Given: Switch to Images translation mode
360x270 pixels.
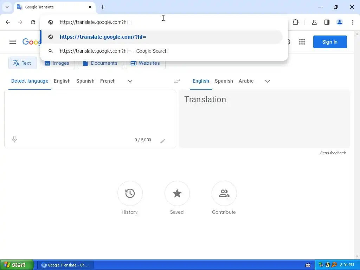Looking at the screenshot, I should [x=57, y=63].
